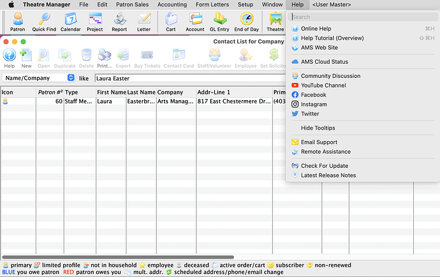Screen dimensions: 440x277
Task: Click the Theatre toolbar icon
Action: click(x=275, y=22)
